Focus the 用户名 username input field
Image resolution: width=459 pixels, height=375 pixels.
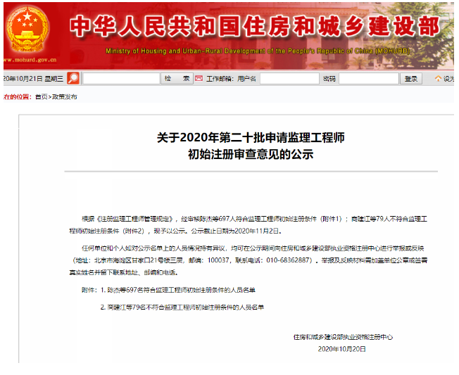point(289,78)
